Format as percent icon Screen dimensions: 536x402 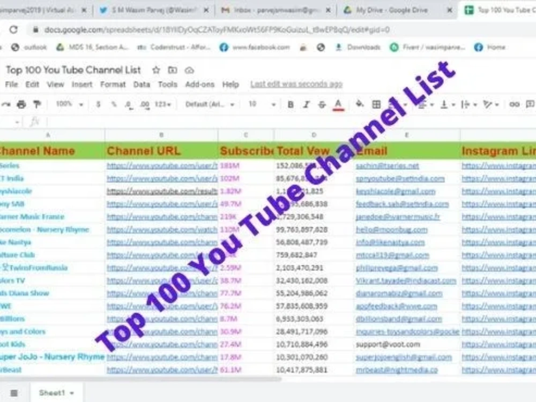(x=114, y=104)
